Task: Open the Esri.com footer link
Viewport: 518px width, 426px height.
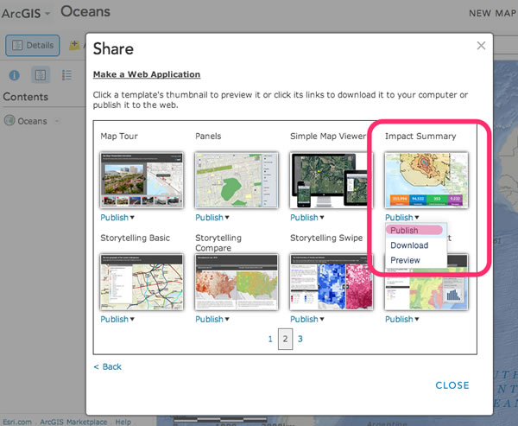Action: point(17,422)
